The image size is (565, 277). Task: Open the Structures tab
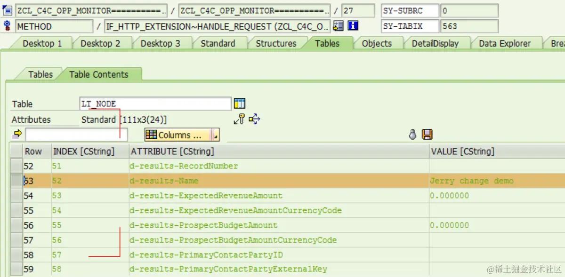(x=276, y=43)
